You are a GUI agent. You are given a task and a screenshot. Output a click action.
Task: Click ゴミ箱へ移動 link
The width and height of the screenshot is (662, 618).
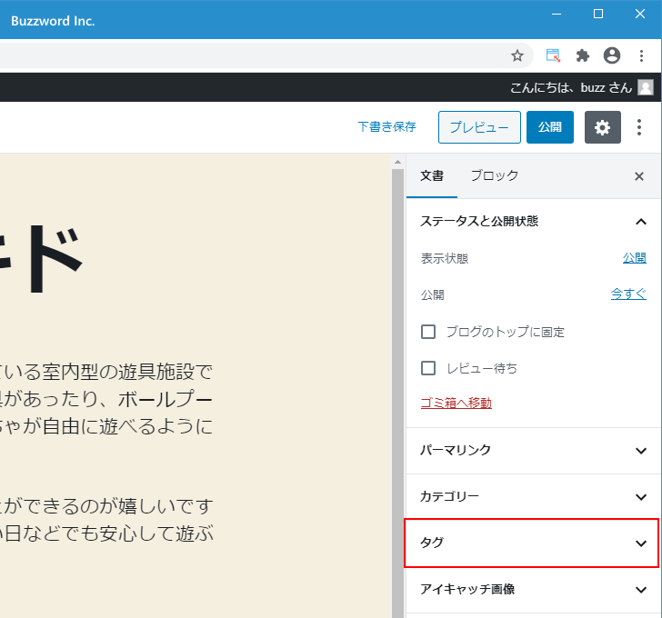[456, 404]
